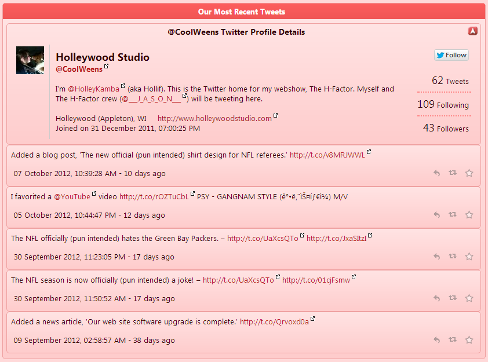Retweet the NFL referees shirt tweet
This screenshot has height=362, width=488.
[453, 173]
